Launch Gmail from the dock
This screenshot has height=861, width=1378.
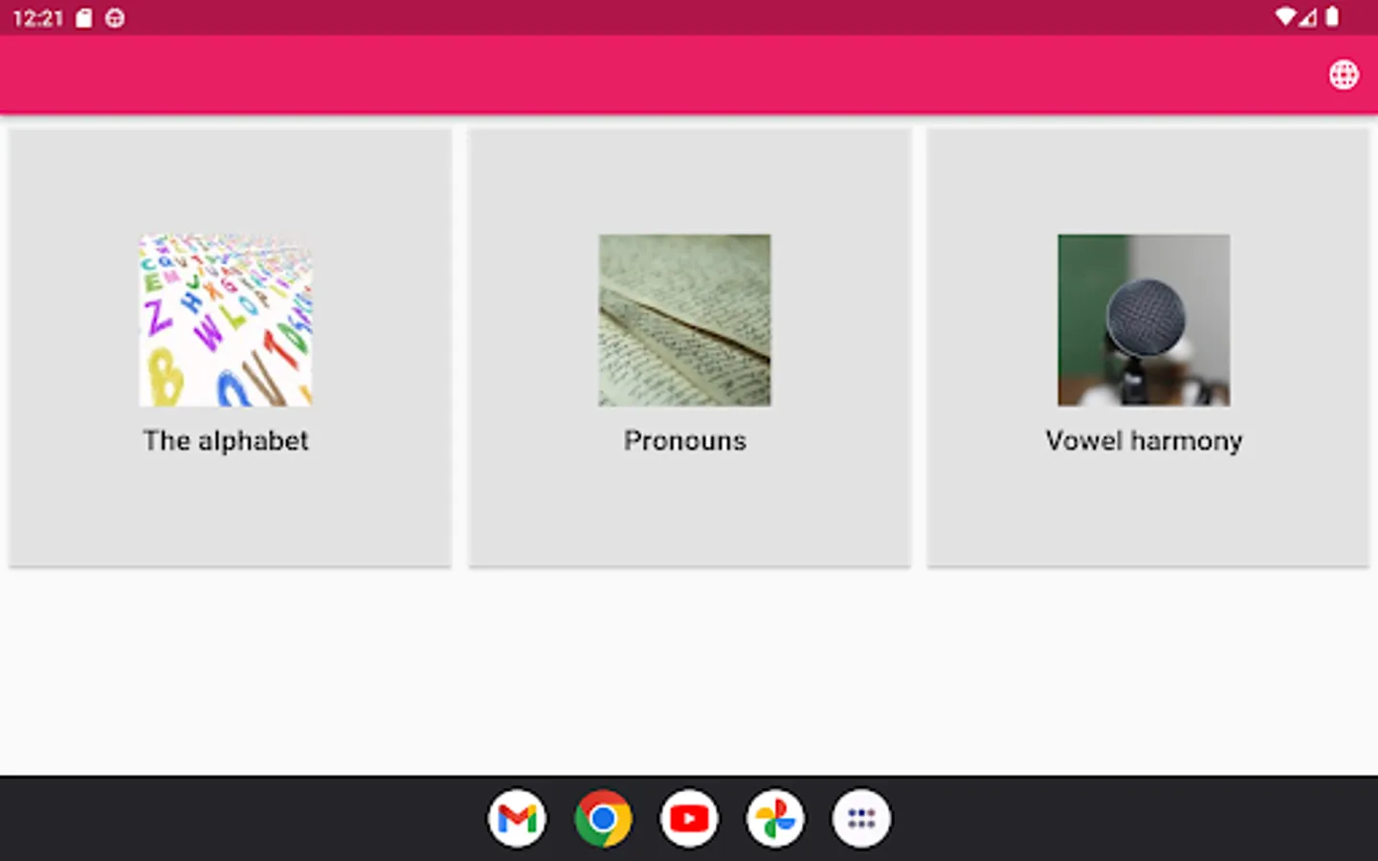[x=517, y=819]
